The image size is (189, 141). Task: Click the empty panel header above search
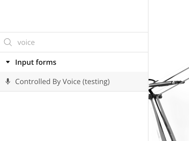(x=74, y=16)
